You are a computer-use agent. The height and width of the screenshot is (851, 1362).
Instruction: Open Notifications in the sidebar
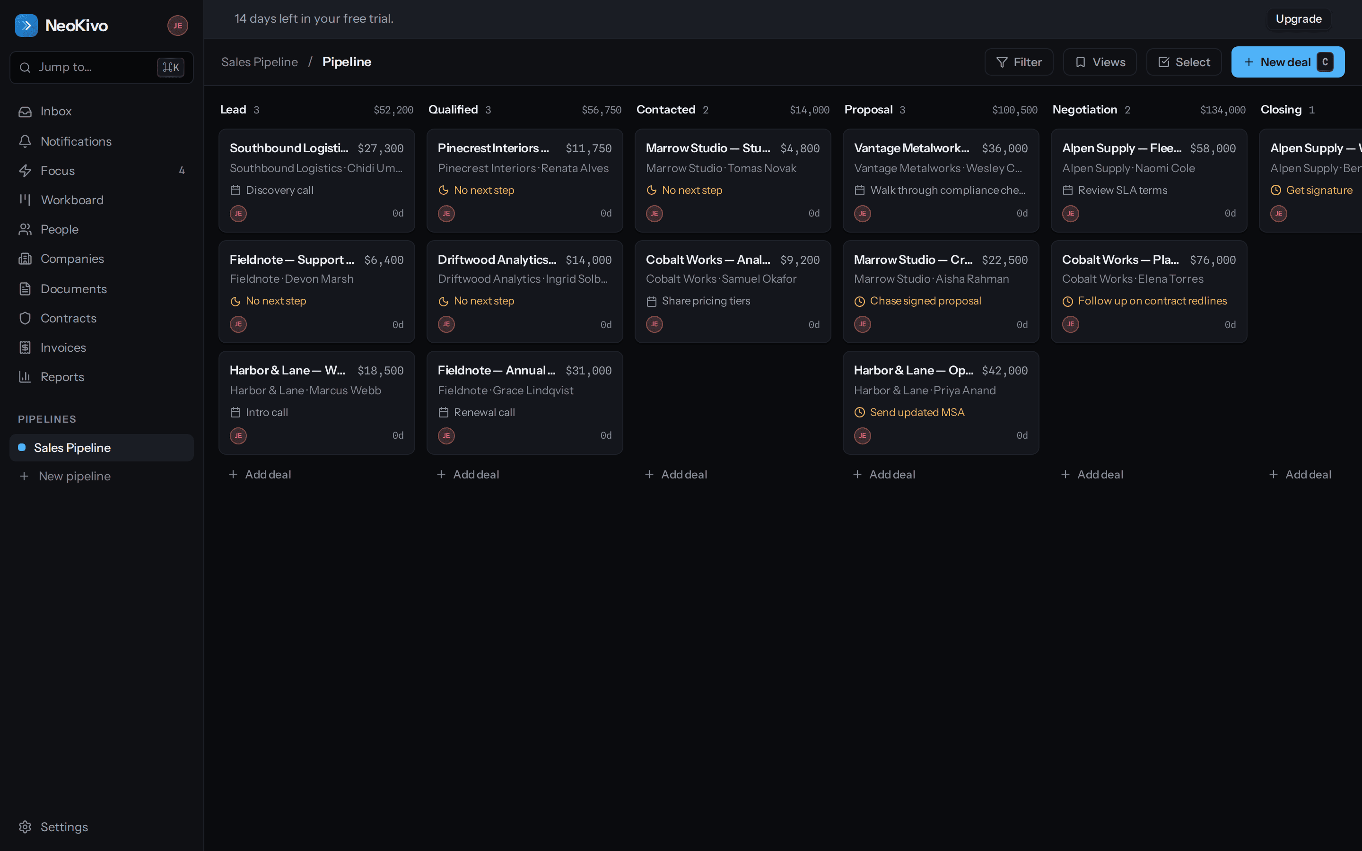[101, 141]
